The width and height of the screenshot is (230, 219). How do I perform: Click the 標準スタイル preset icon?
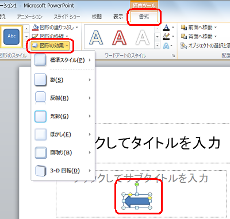click(40, 60)
